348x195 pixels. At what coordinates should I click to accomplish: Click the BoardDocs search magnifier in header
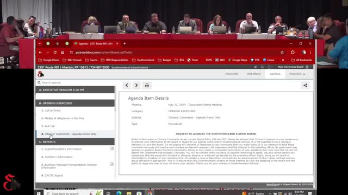(x=262, y=67)
